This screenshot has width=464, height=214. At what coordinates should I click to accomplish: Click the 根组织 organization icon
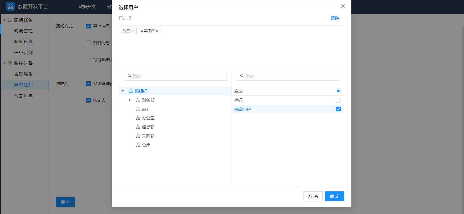click(x=131, y=91)
